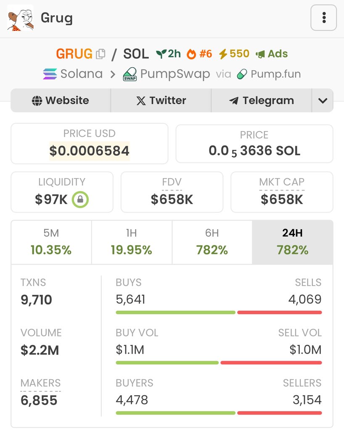Click the Grug caveman avatar image

point(20,18)
